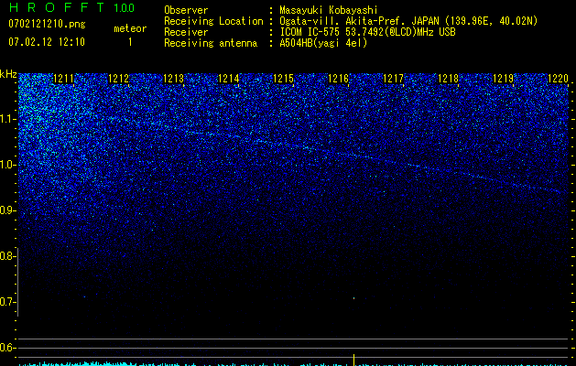The height and width of the screenshot is (366, 576).
Task: Click time marker 1212
Action: click(x=119, y=79)
